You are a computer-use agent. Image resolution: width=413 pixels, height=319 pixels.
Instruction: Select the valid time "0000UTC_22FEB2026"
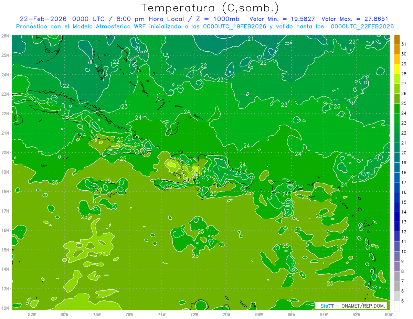click(x=362, y=26)
